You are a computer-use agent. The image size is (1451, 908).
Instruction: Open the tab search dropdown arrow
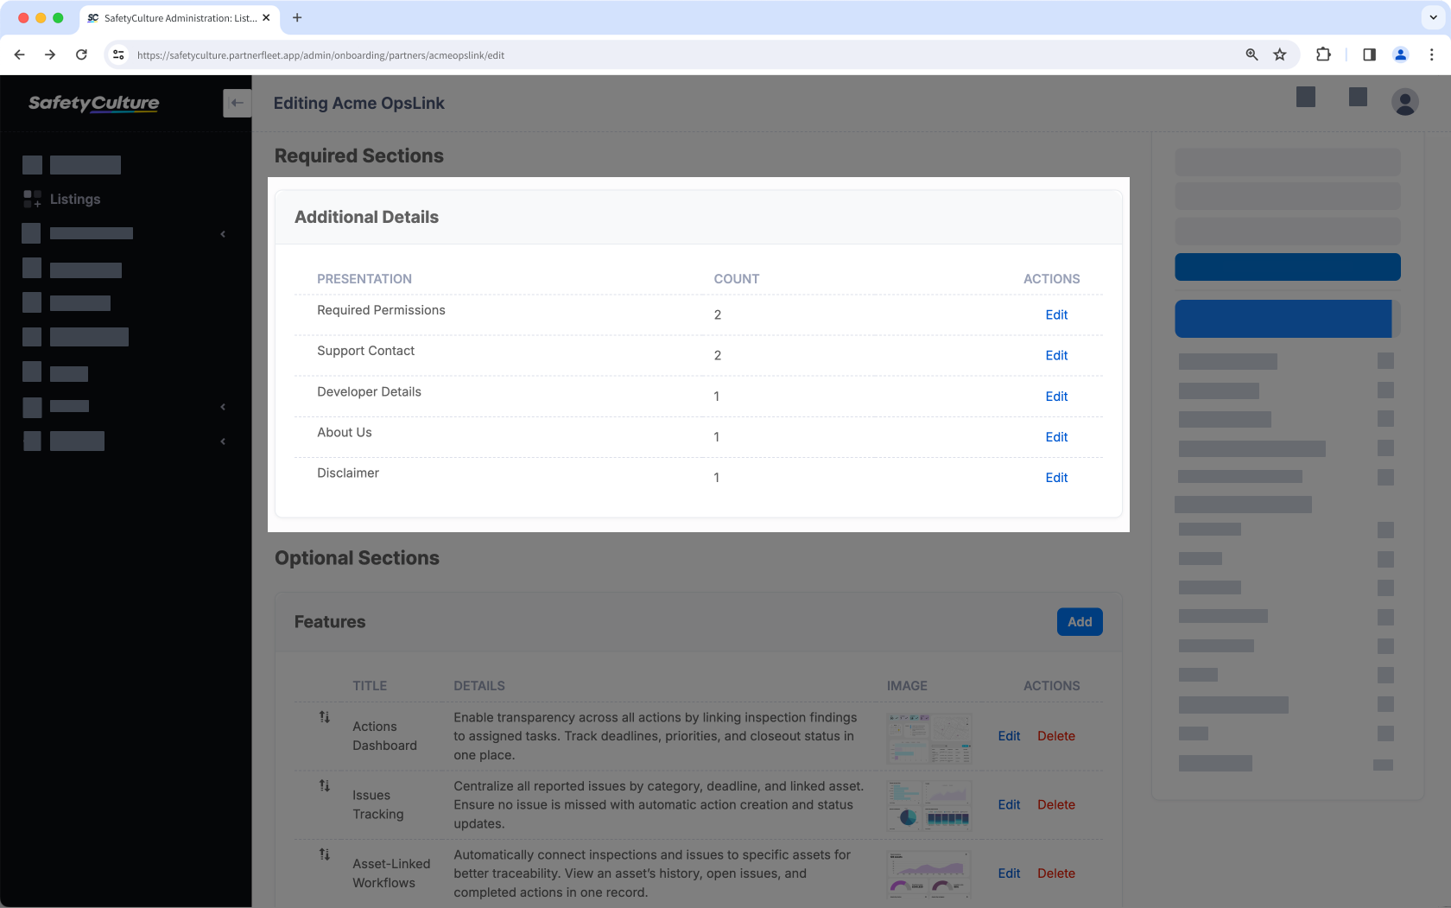(1433, 17)
